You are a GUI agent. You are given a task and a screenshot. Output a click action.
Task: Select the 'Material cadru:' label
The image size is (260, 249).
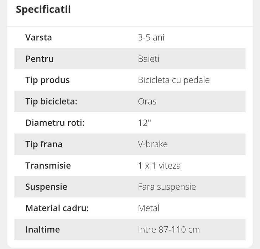[57, 208]
